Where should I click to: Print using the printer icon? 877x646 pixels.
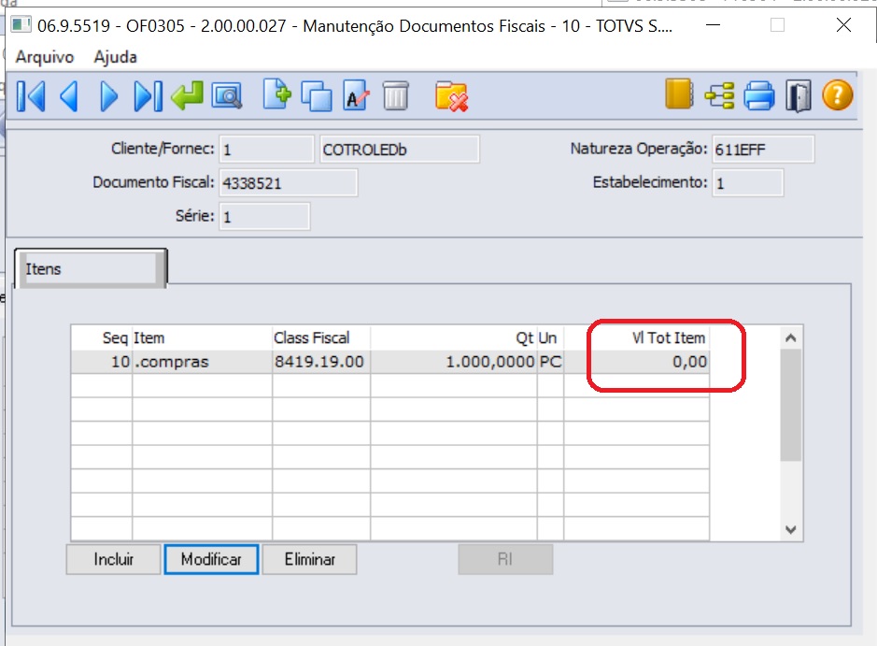[759, 95]
